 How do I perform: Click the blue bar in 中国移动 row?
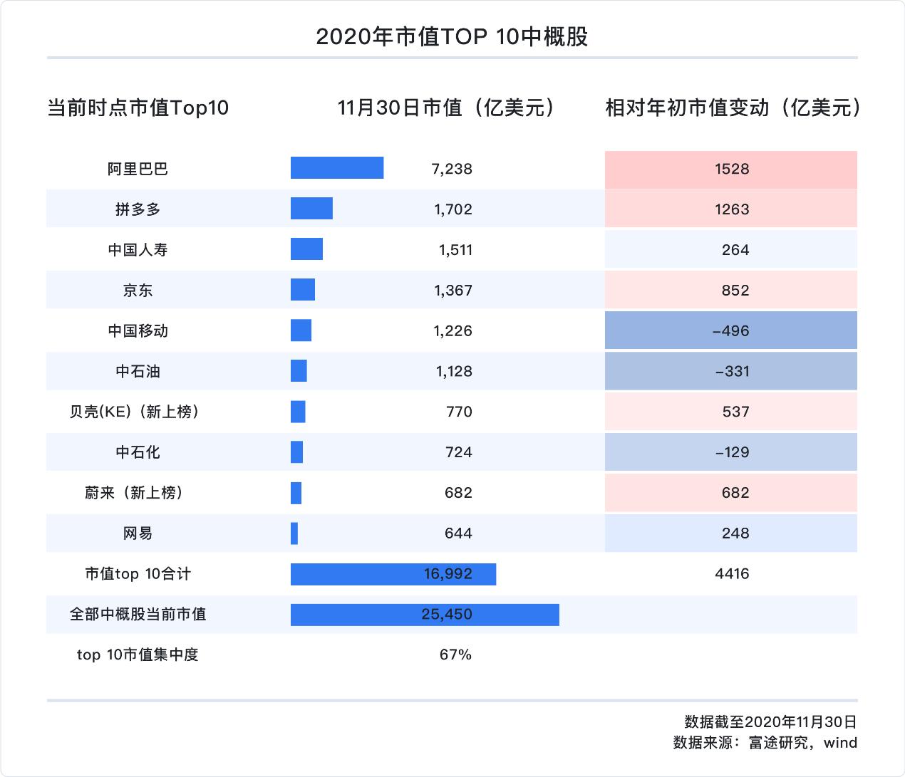[x=301, y=330]
